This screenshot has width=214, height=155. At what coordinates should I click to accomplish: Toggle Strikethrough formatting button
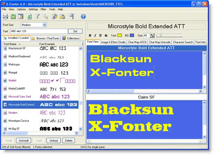[x=106, y=35]
